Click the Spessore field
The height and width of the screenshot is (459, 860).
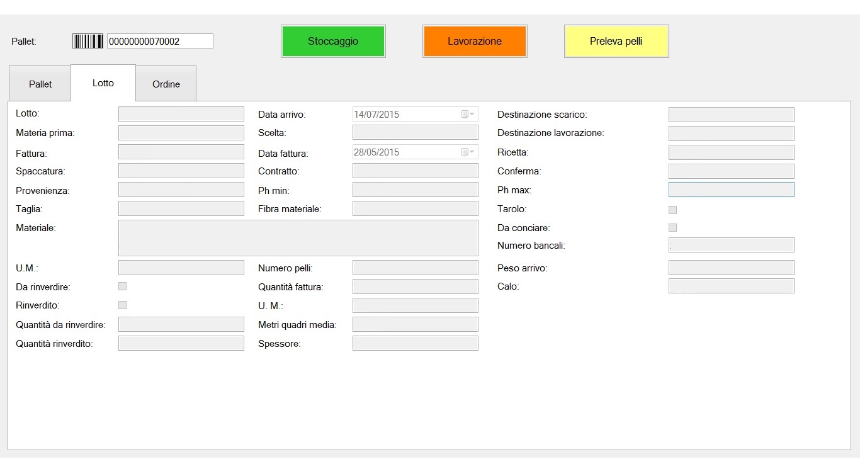(416, 343)
